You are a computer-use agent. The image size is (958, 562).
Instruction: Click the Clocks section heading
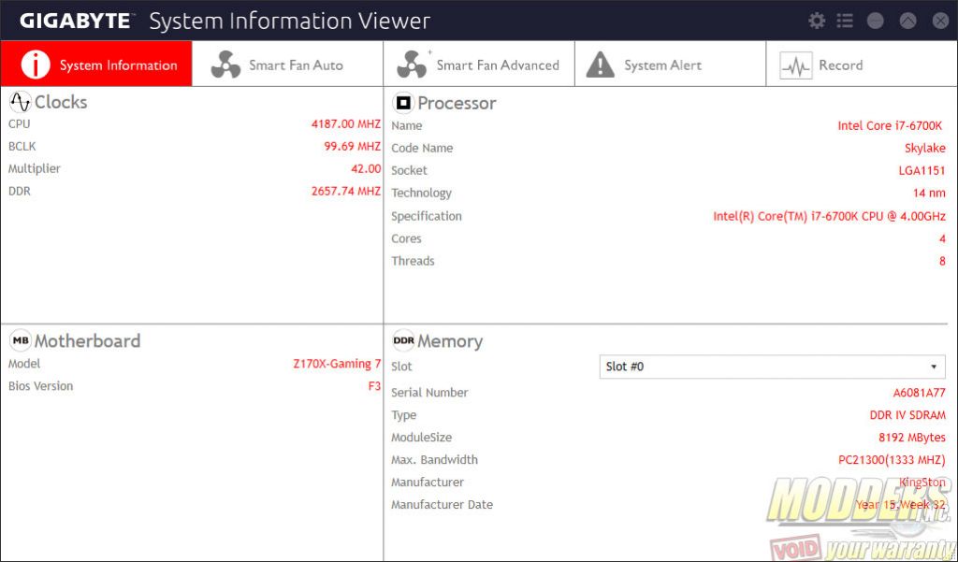(61, 102)
